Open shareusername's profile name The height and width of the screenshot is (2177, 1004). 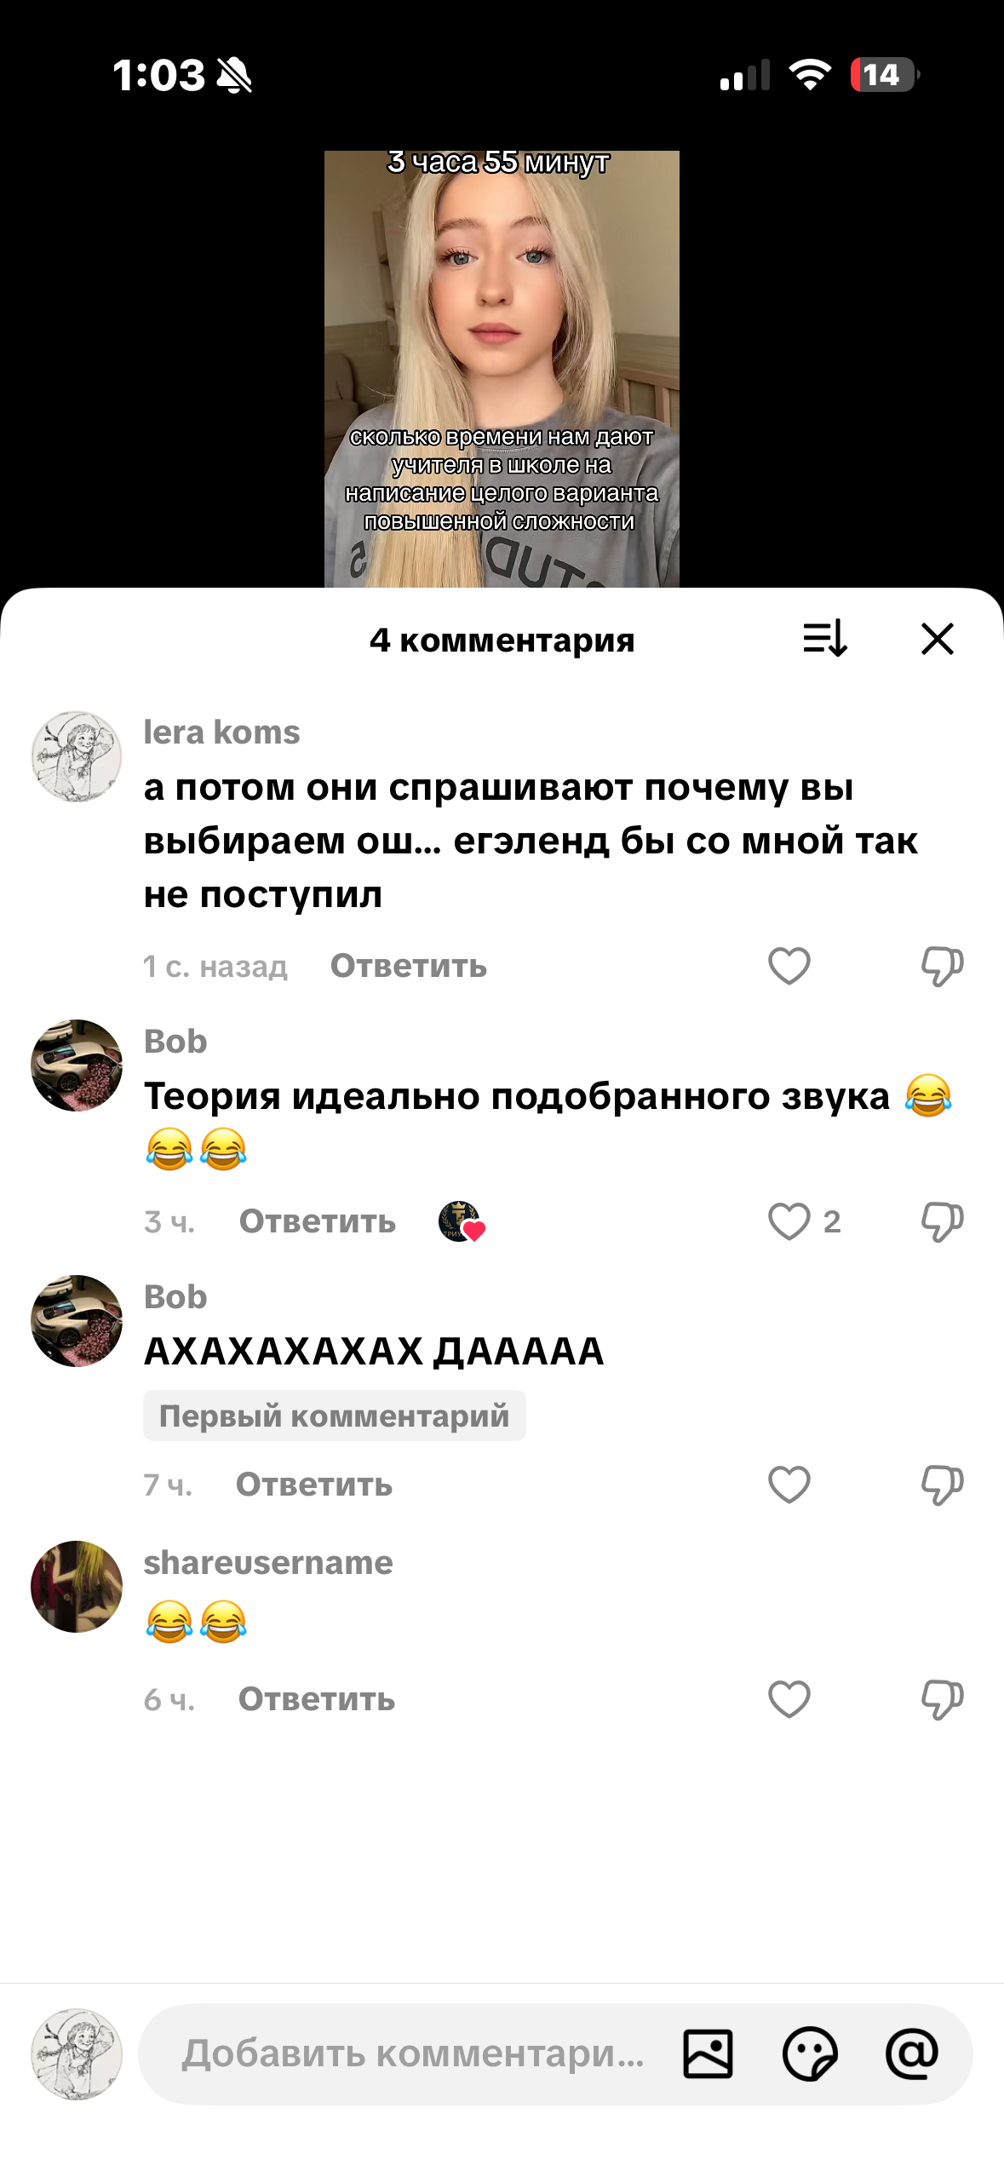pyautogui.click(x=268, y=1562)
